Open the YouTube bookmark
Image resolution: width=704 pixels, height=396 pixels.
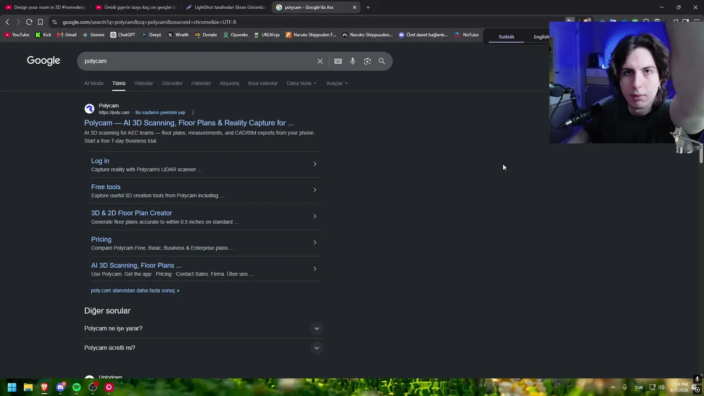click(x=17, y=35)
